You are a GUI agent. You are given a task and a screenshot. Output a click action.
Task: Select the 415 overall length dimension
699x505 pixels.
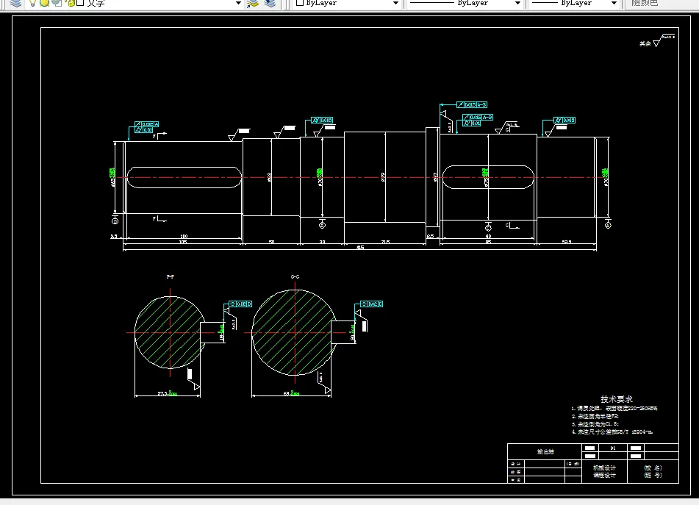tap(360, 248)
